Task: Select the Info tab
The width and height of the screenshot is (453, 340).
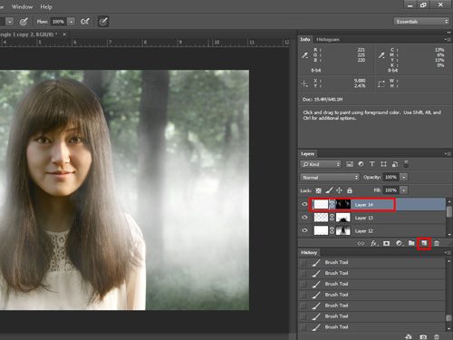Action: click(x=305, y=39)
